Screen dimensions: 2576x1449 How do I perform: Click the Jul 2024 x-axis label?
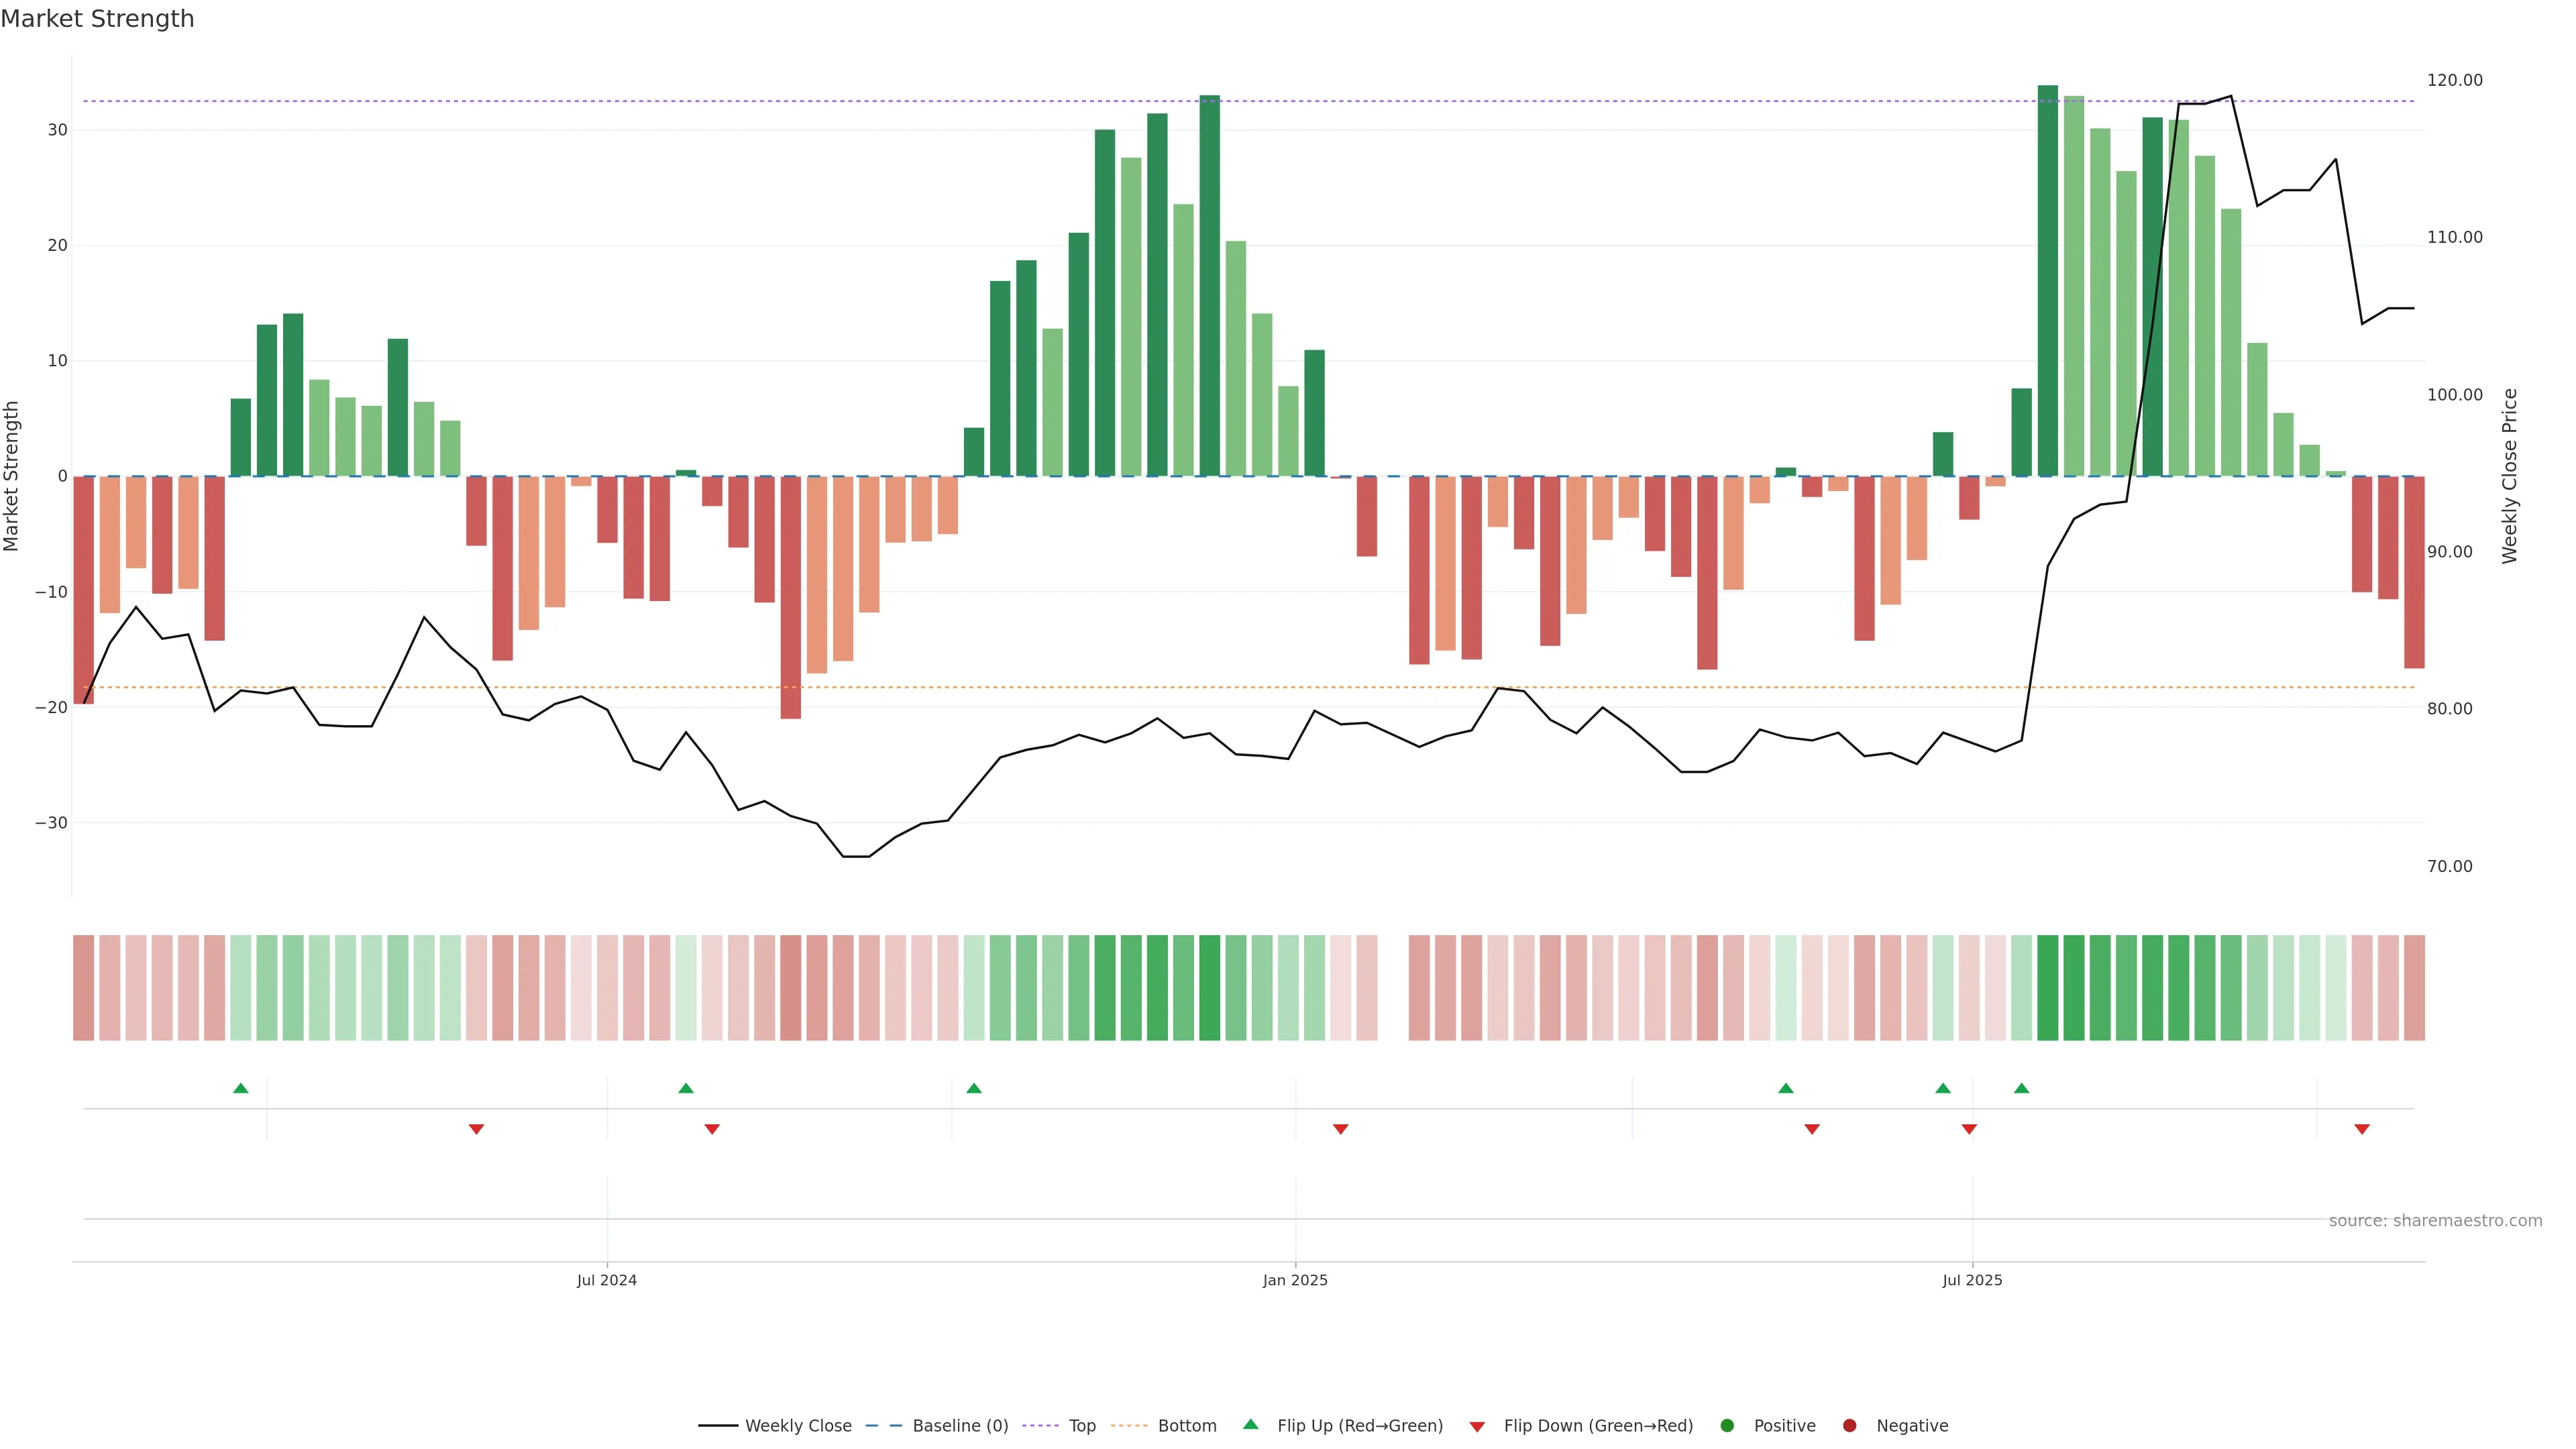606,1280
